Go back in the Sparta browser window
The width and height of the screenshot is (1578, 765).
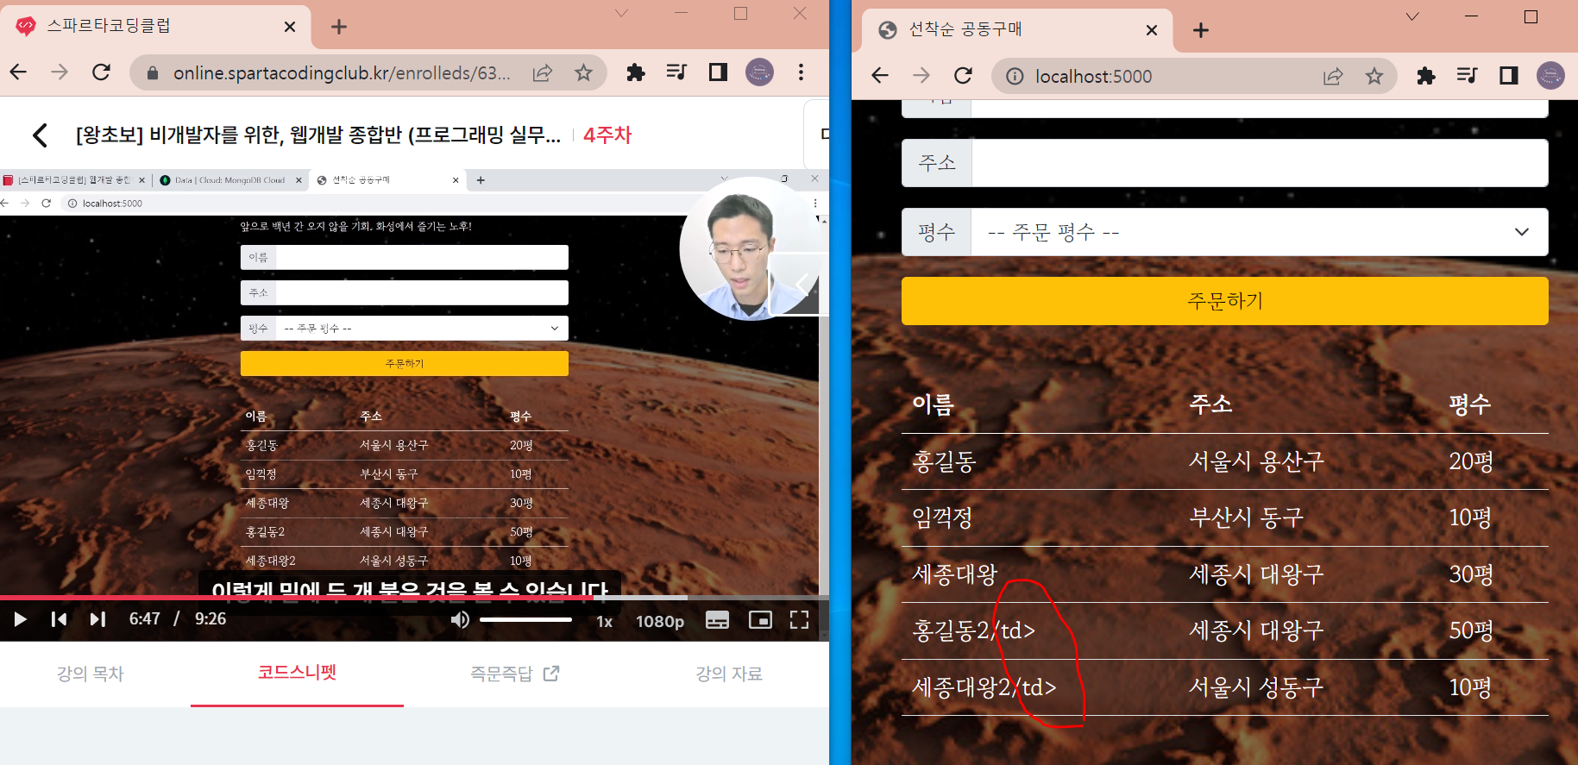click(18, 72)
